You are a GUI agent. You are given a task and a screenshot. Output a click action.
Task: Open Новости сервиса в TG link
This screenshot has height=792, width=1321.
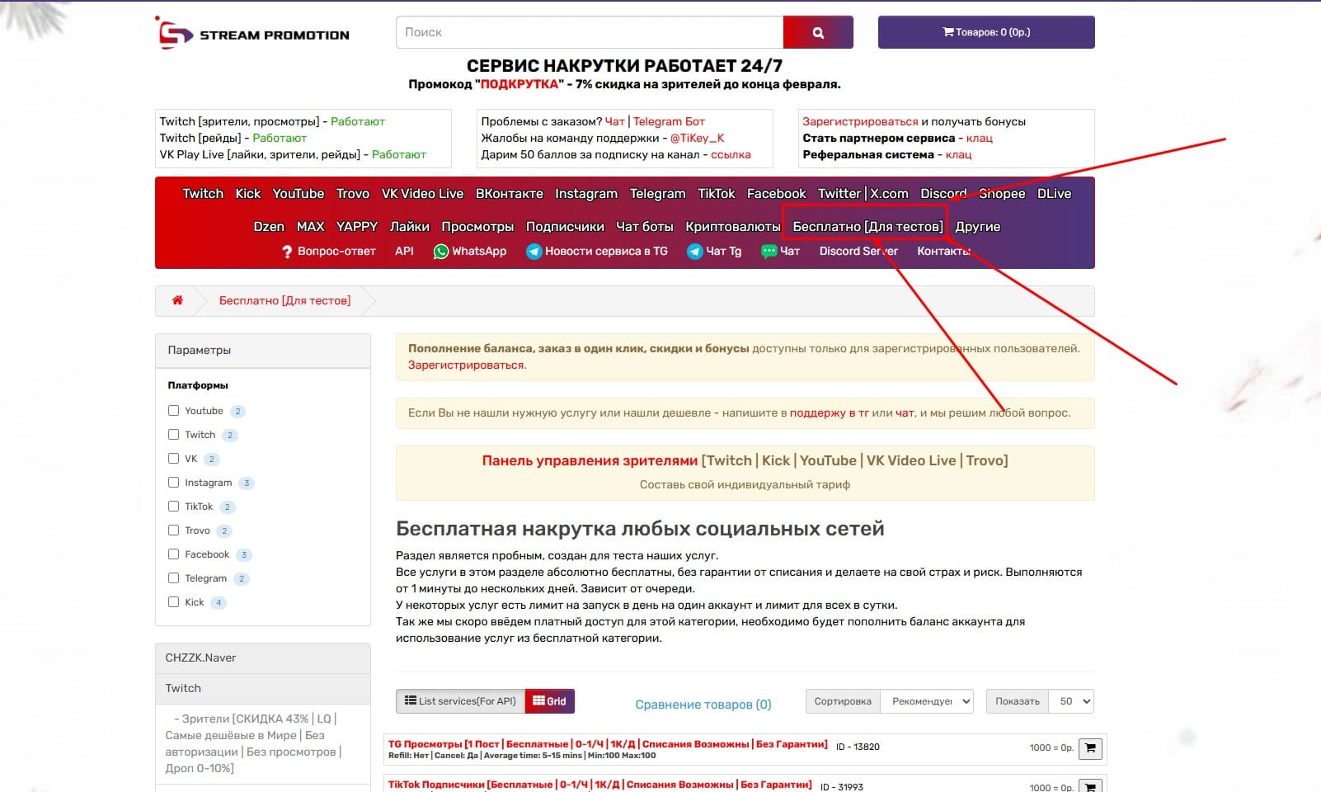pos(597,251)
